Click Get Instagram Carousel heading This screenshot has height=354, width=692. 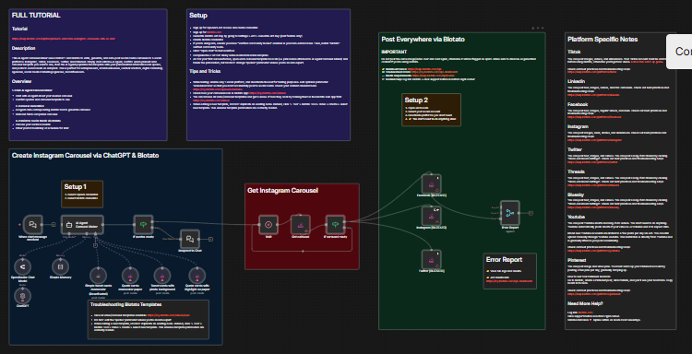(x=283, y=191)
